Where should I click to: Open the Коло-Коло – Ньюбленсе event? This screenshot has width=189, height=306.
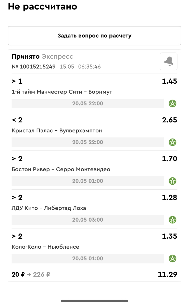click(x=45, y=247)
